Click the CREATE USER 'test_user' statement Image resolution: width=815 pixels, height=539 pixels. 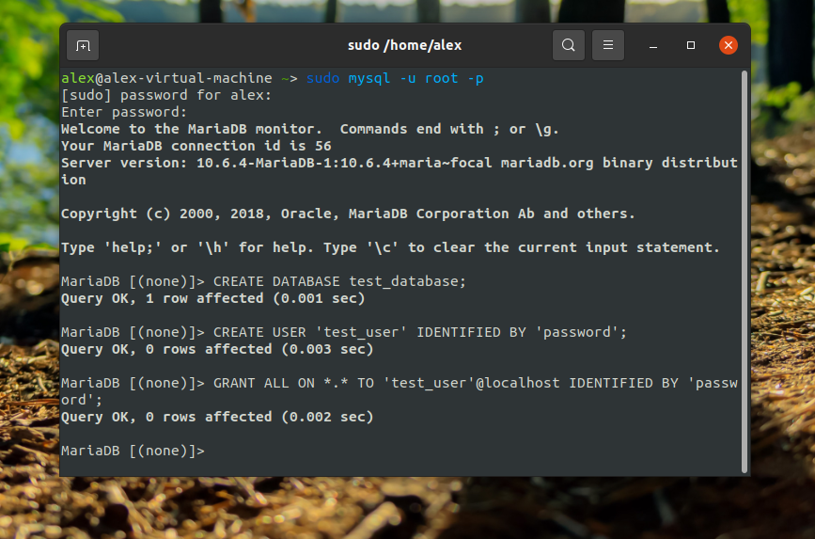coord(419,332)
